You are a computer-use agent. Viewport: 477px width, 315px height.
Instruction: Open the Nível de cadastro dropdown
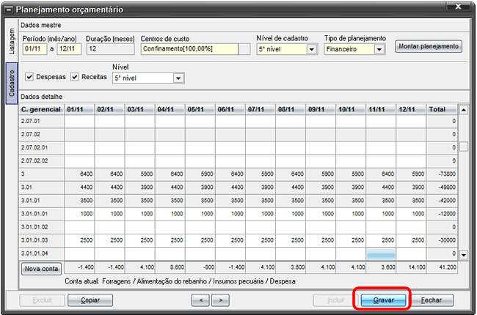(x=311, y=49)
